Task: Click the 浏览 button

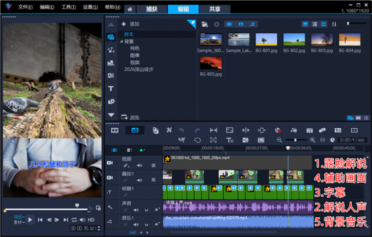Action: 131,117
